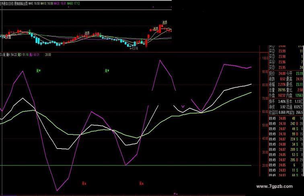Select the 买④ 23.96 bid row
The image size is (304, 196).
tap(286, 62)
